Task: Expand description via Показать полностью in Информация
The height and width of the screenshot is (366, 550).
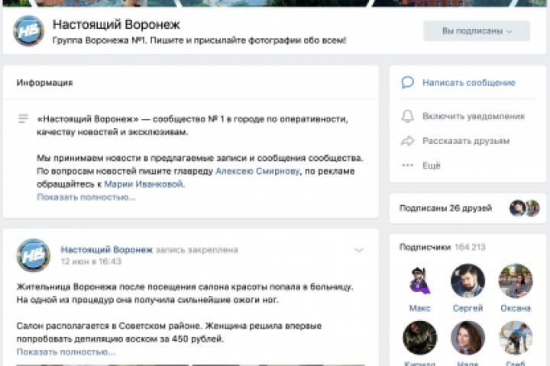Action: 86,197
